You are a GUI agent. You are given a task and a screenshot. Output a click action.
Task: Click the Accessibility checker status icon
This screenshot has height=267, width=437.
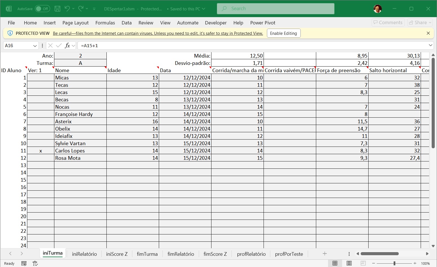(x=35, y=263)
